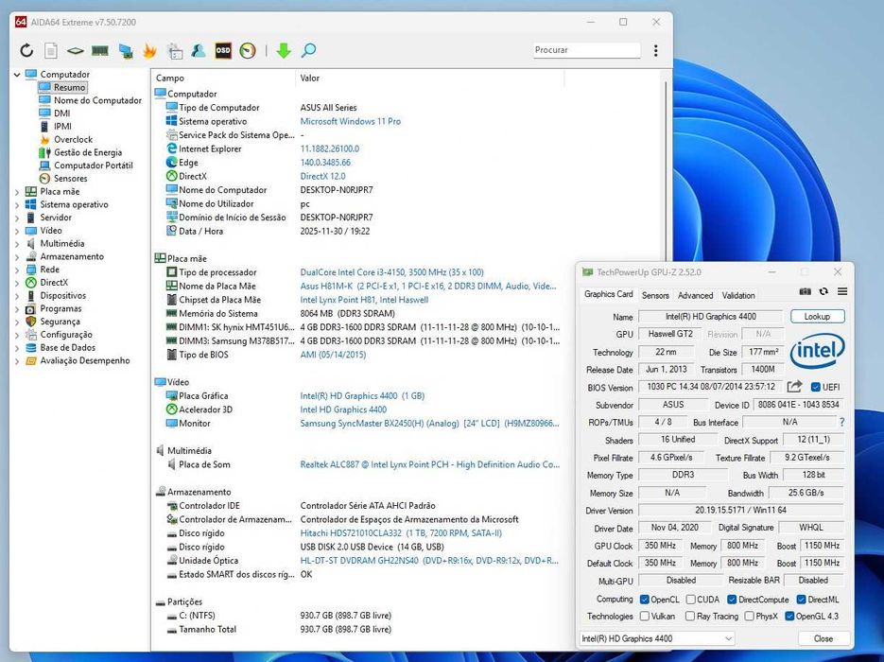Click the user account toolbar icon

(x=199, y=51)
